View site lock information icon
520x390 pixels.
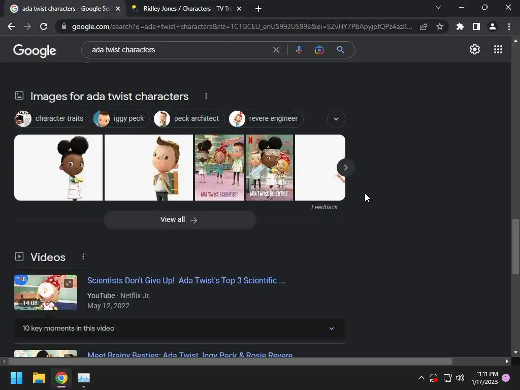(x=63, y=26)
